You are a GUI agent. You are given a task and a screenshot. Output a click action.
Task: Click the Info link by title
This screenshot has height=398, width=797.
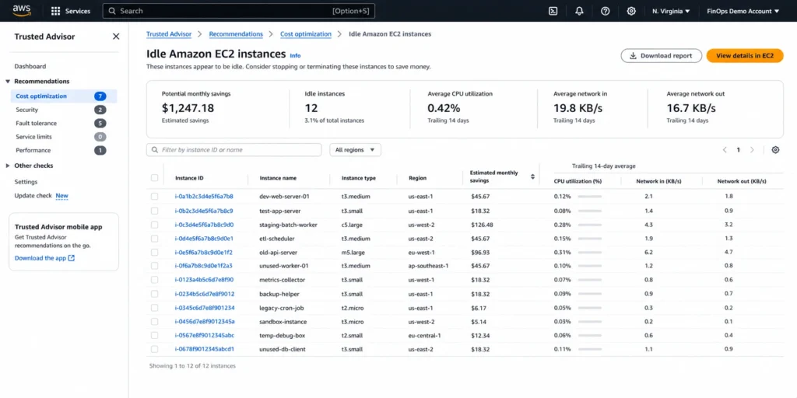295,55
